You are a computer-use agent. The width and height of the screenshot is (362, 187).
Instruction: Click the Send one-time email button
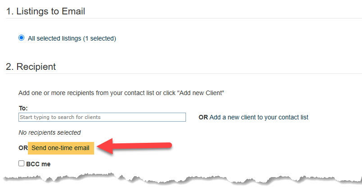click(x=61, y=148)
